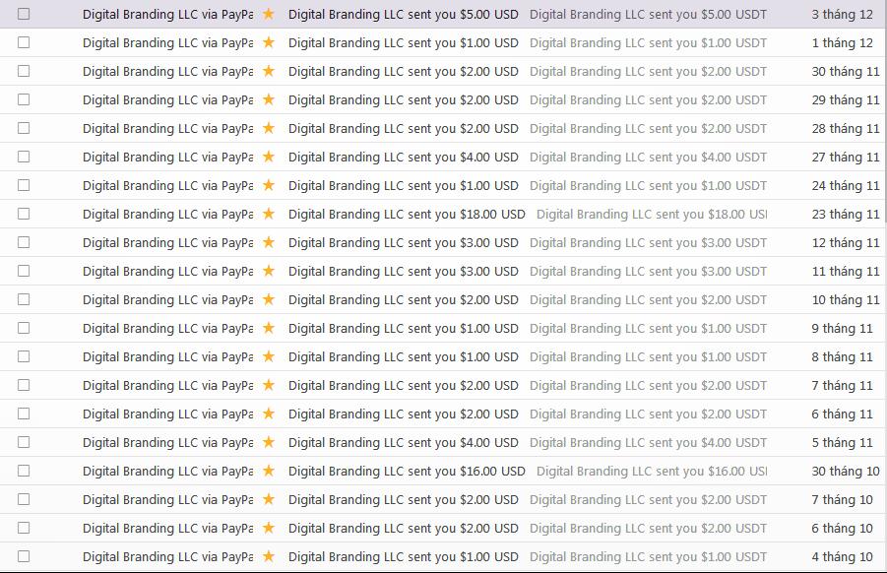The image size is (887, 573).
Task: Tick the box for the 8 tháng 11 email
Action: click(x=24, y=356)
